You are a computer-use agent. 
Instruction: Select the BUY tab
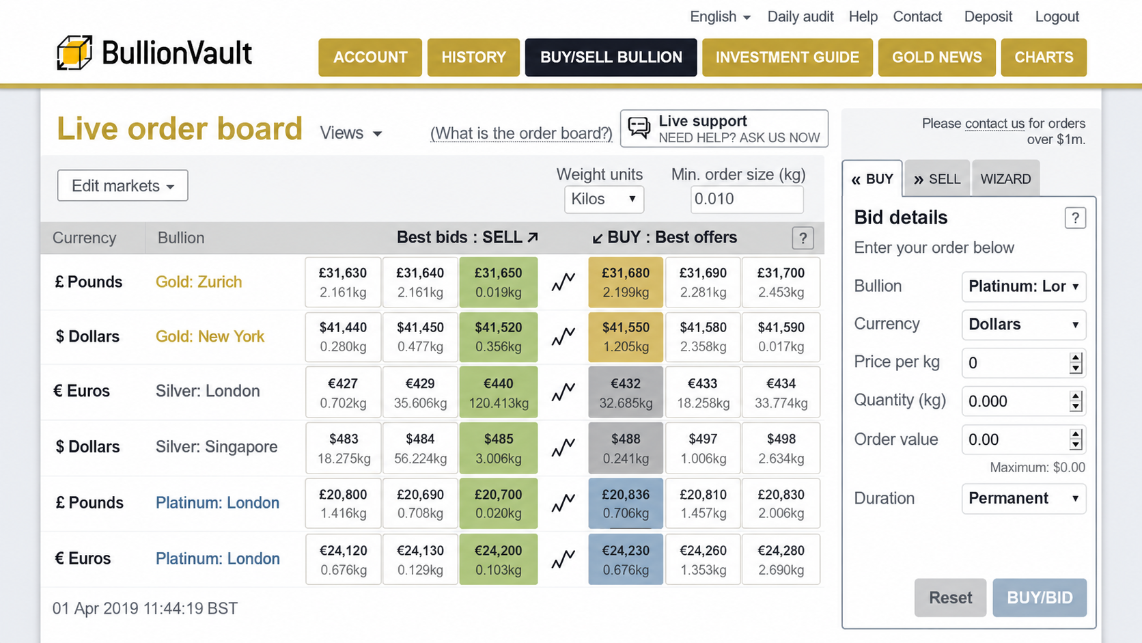872,179
